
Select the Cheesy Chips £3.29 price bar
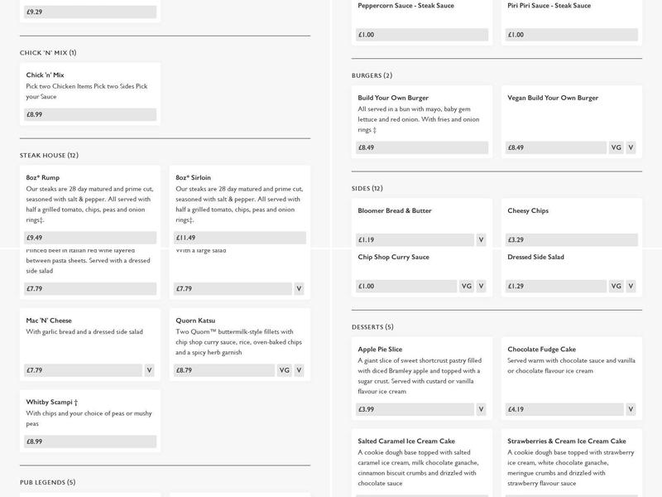(572, 240)
